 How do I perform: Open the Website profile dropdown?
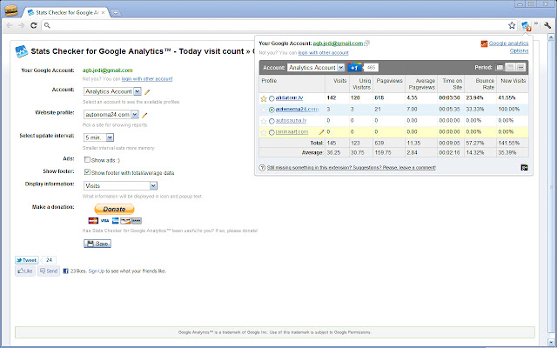click(111, 114)
